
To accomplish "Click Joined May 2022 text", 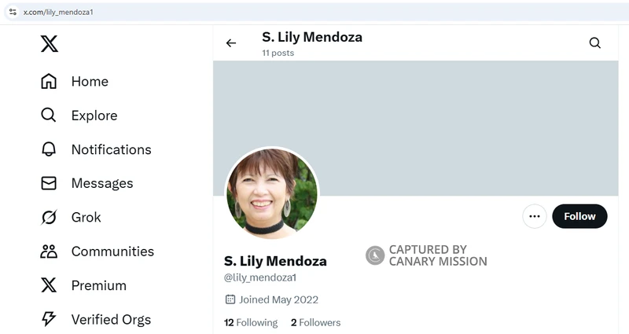I will pos(279,299).
